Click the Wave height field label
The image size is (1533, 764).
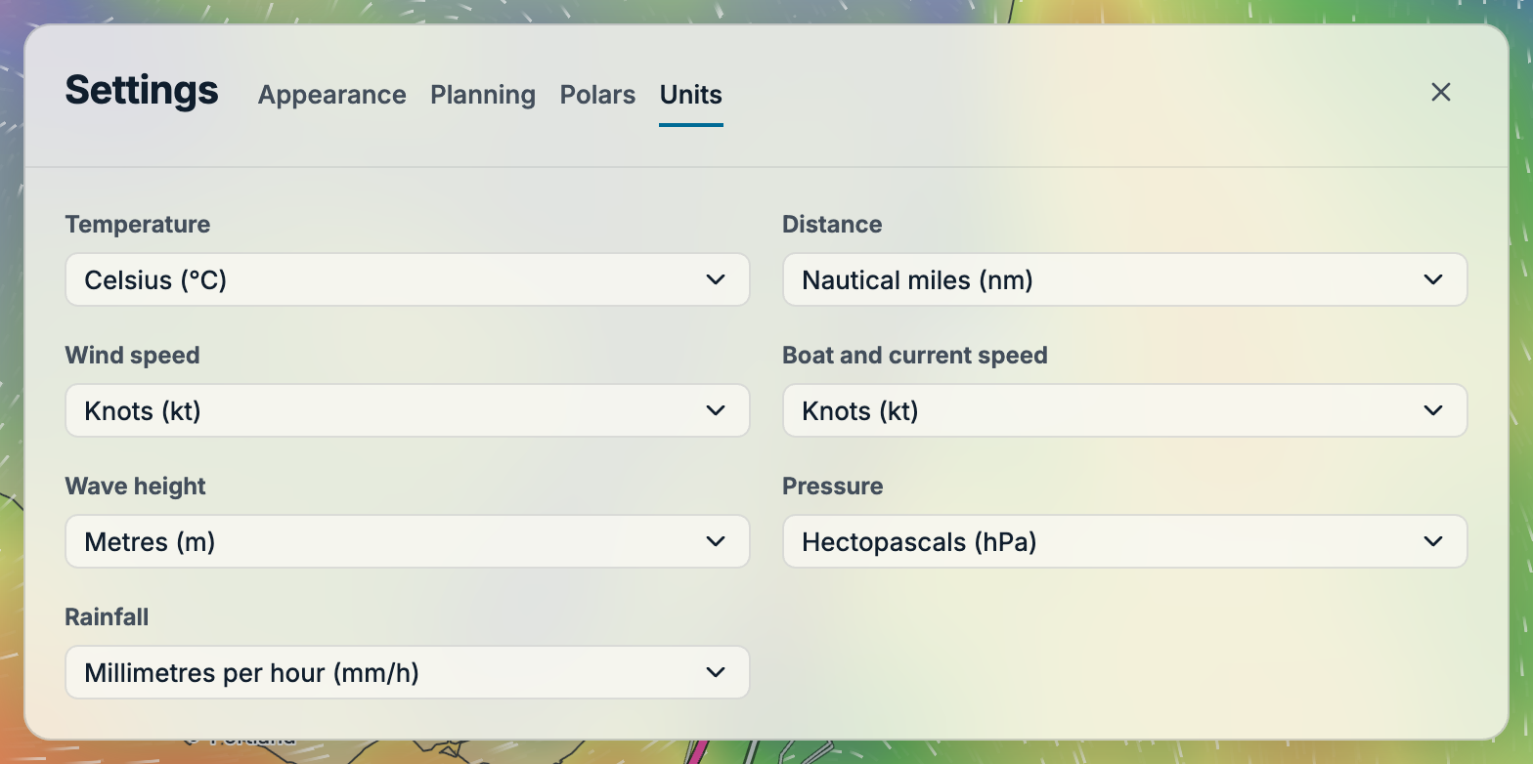point(136,486)
